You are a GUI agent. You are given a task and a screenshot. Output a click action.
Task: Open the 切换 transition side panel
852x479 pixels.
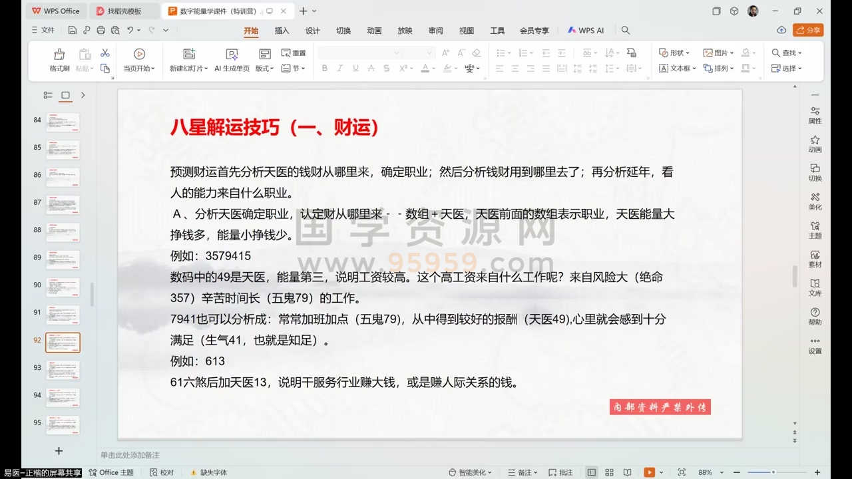[815, 172]
